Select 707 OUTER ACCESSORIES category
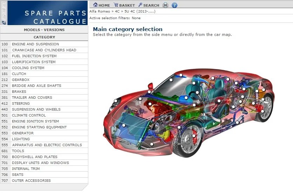This screenshot has width=293, height=194. pos(44,181)
